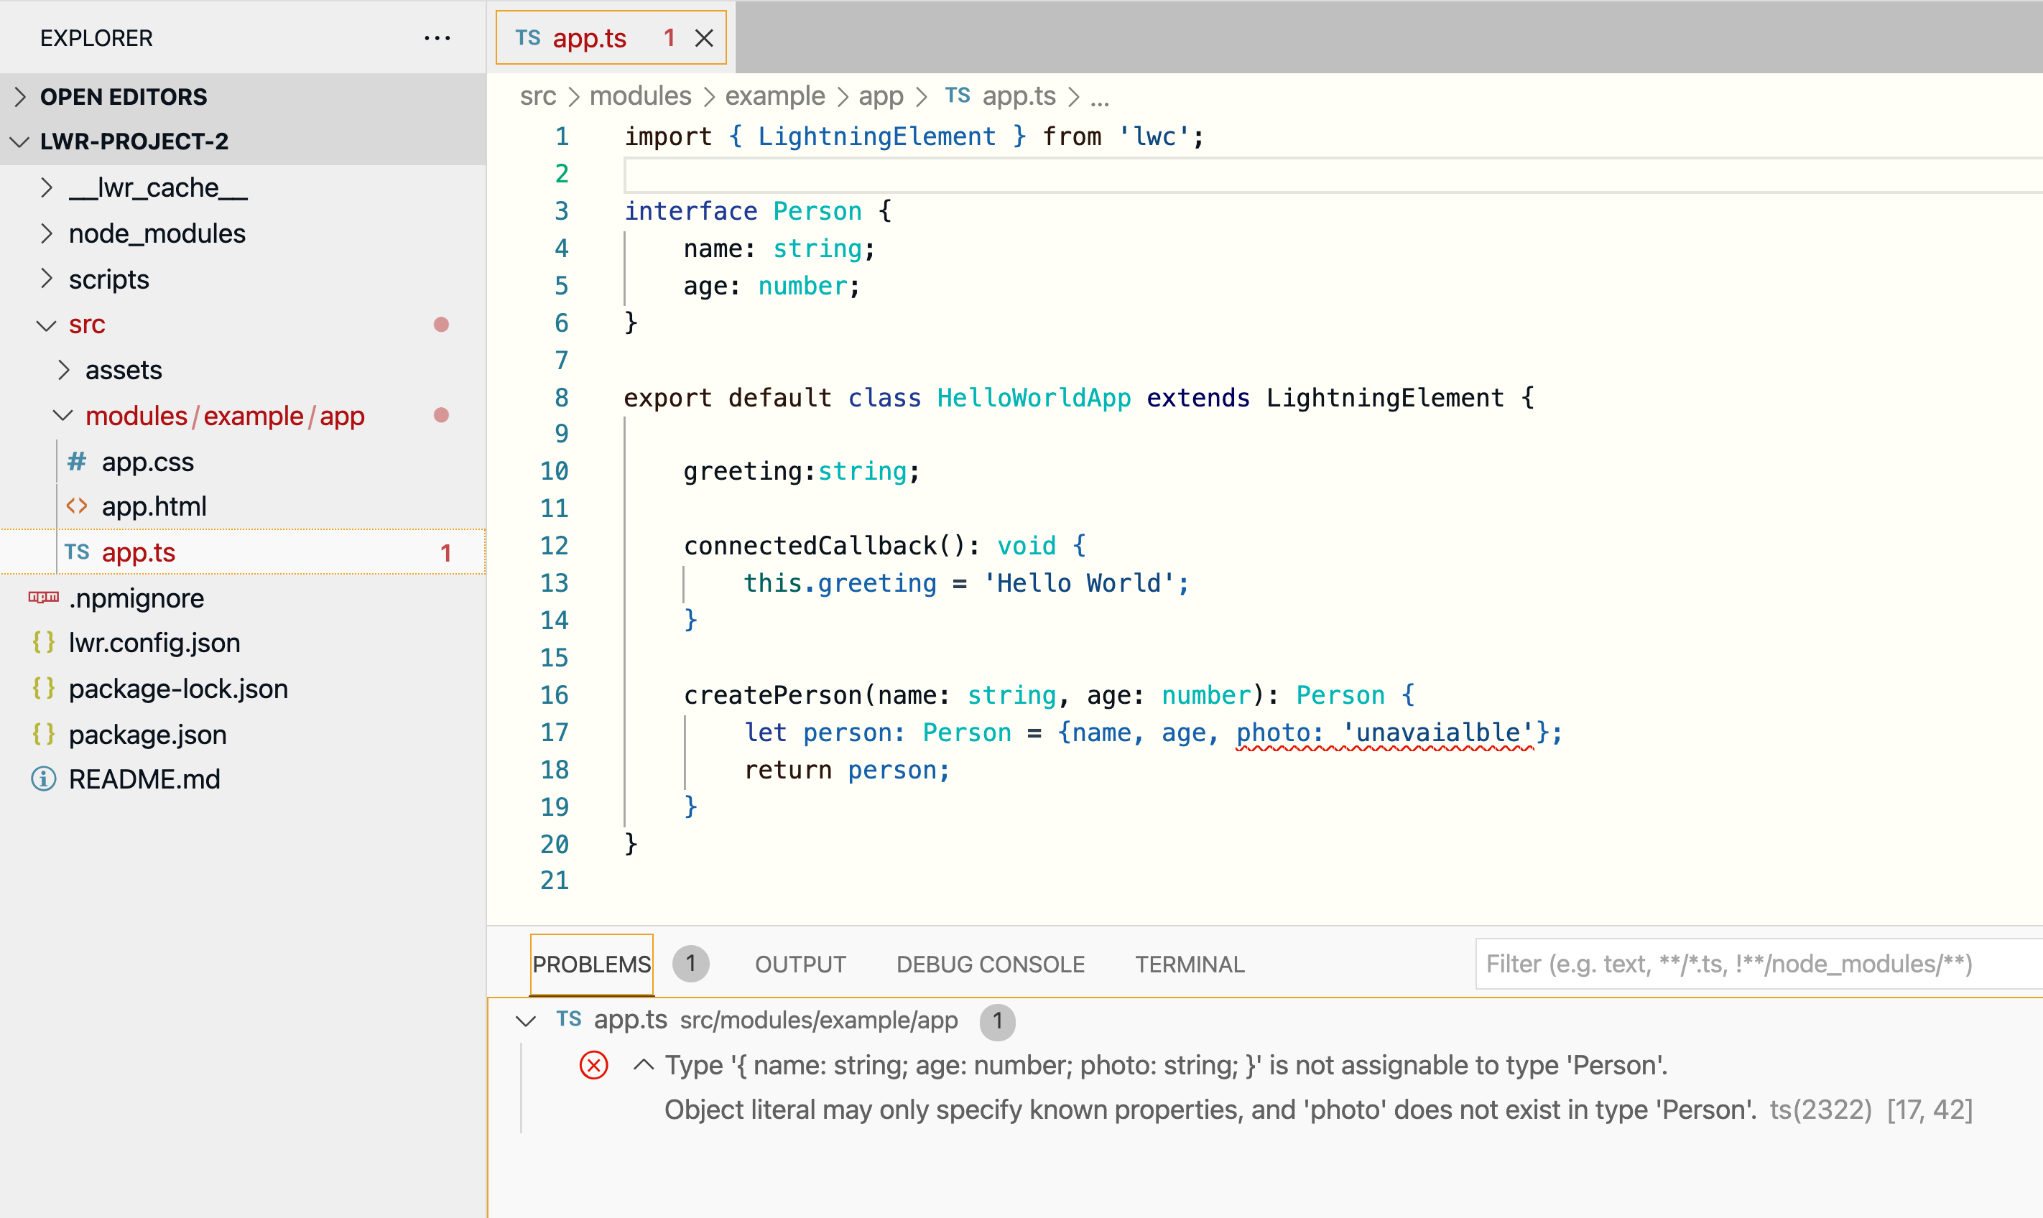Screen dimensions: 2043x1218
Task: Click the TS icon next to app.ts in Problems
Action: click(x=568, y=1019)
